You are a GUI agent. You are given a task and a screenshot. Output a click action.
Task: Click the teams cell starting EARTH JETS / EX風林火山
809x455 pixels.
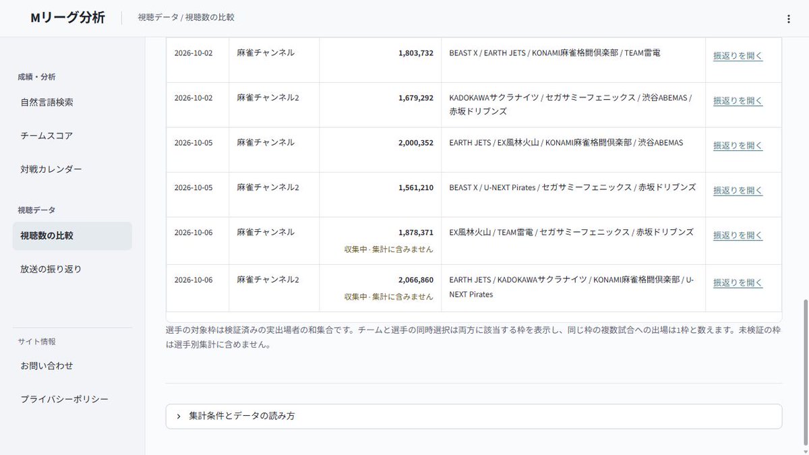(573, 150)
